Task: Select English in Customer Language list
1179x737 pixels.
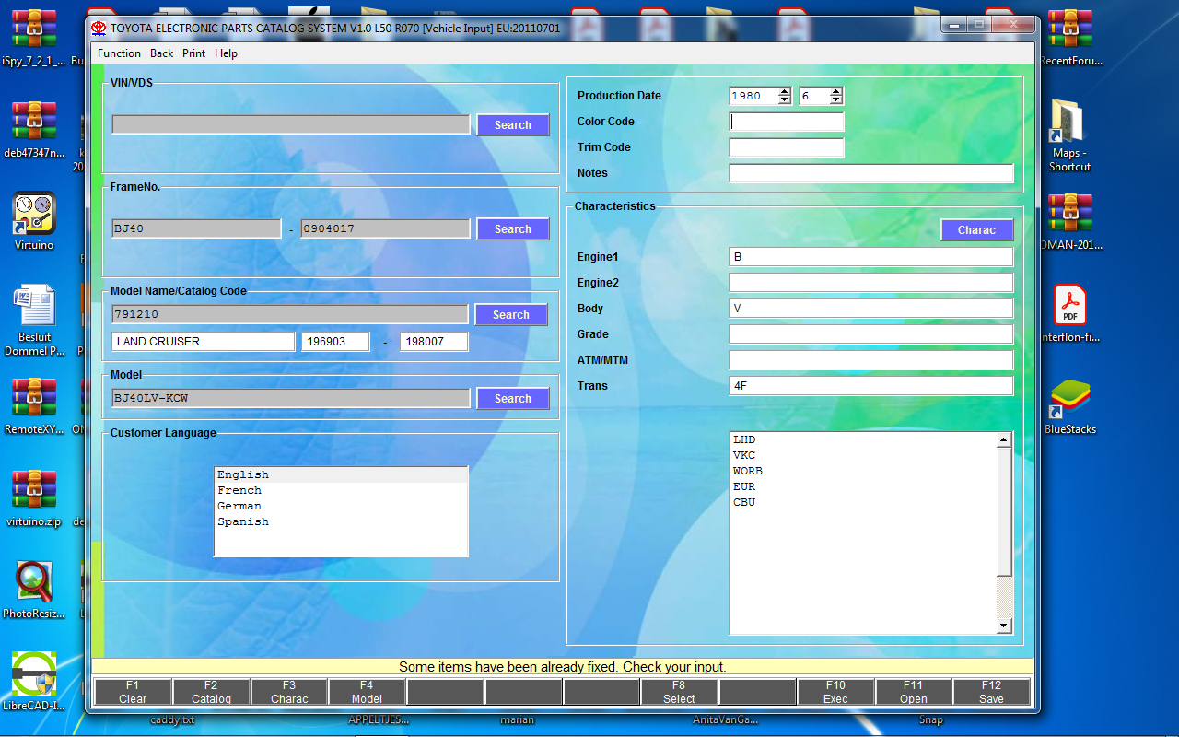Action: 341,475
